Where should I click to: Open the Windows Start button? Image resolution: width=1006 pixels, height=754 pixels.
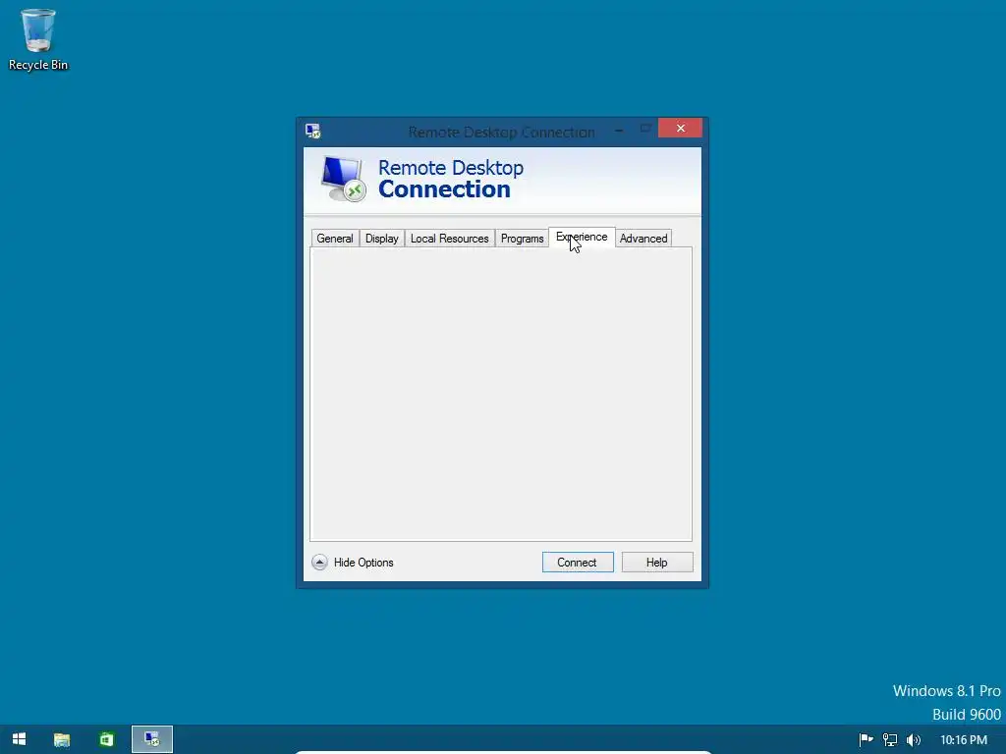20,739
